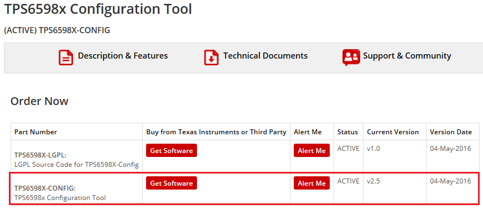This screenshot has height=210, width=483.
Task: Click the Alert Me column header
Action: click(308, 132)
